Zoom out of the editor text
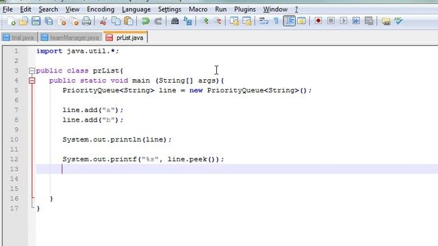The image size is (438, 246). pyautogui.click(x=218, y=21)
